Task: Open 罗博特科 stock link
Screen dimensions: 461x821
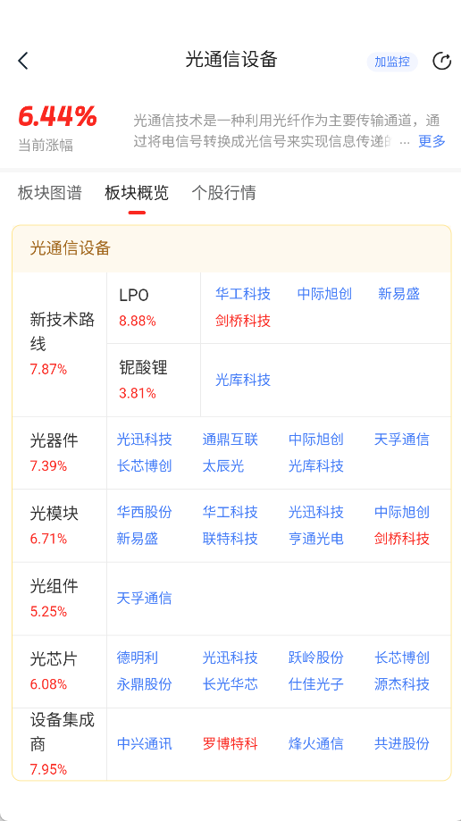Action: (x=230, y=743)
